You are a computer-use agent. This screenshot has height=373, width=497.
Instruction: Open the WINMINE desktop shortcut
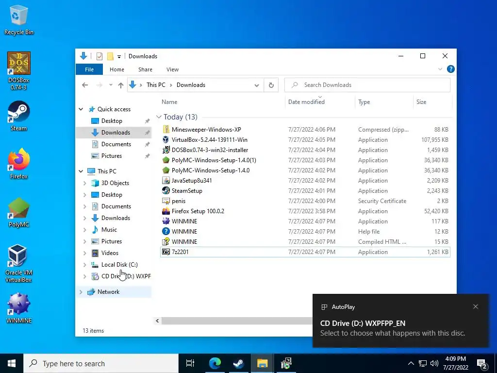[18, 308]
